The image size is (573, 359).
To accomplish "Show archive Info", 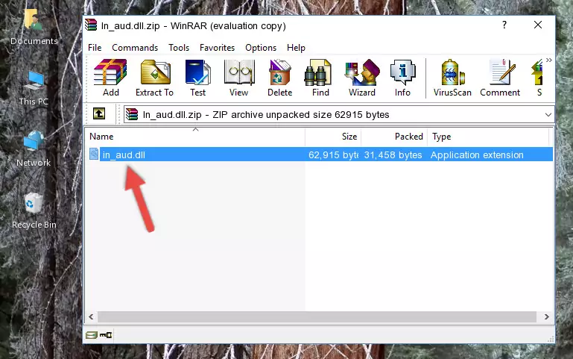I will tap(402, 78).
